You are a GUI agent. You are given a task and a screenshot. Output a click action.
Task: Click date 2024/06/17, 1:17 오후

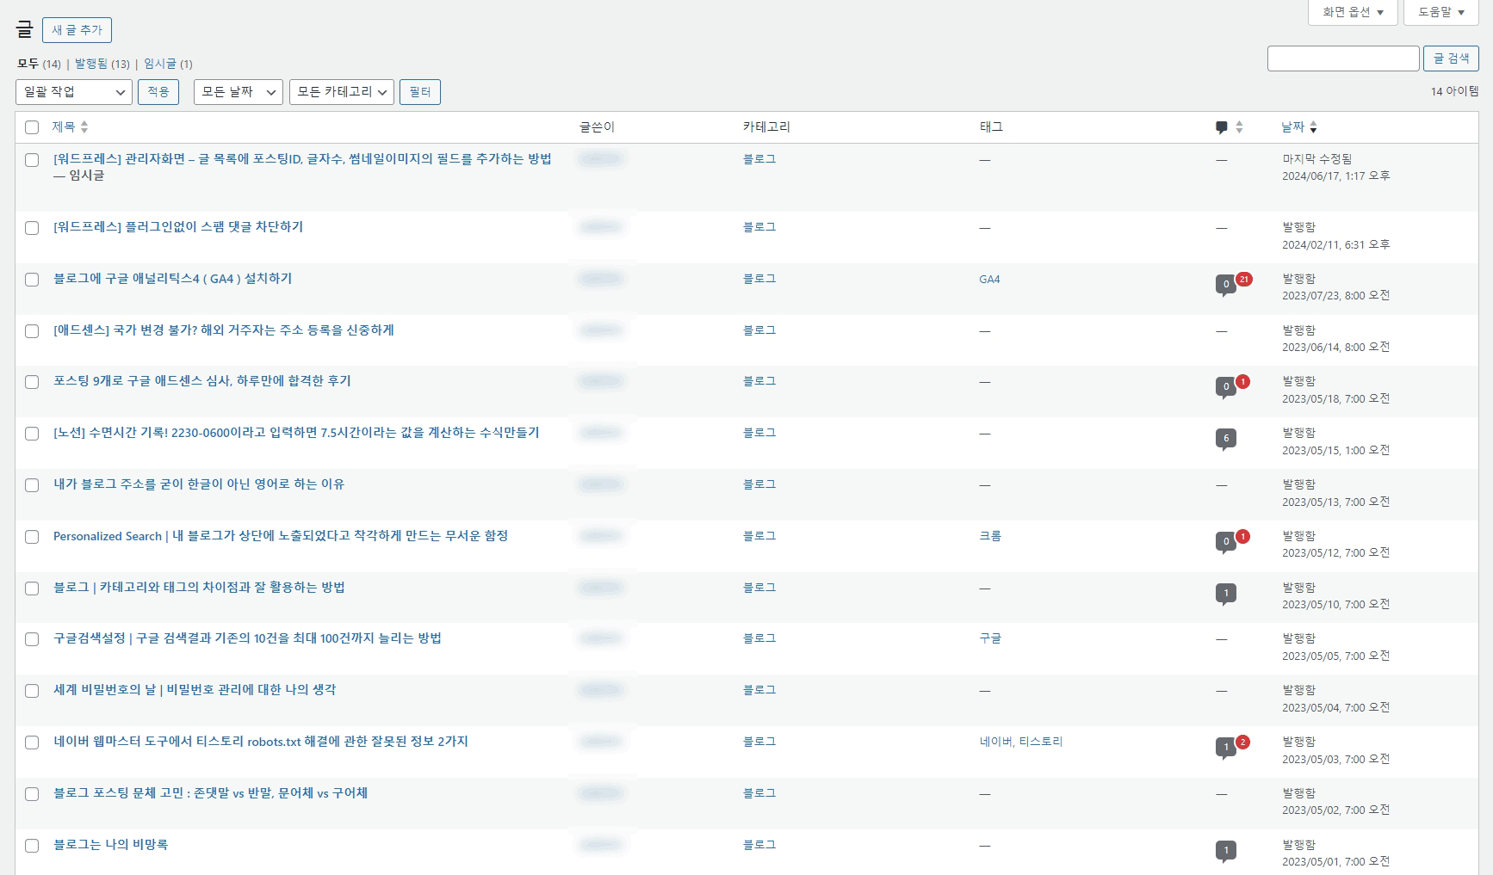1335,176
